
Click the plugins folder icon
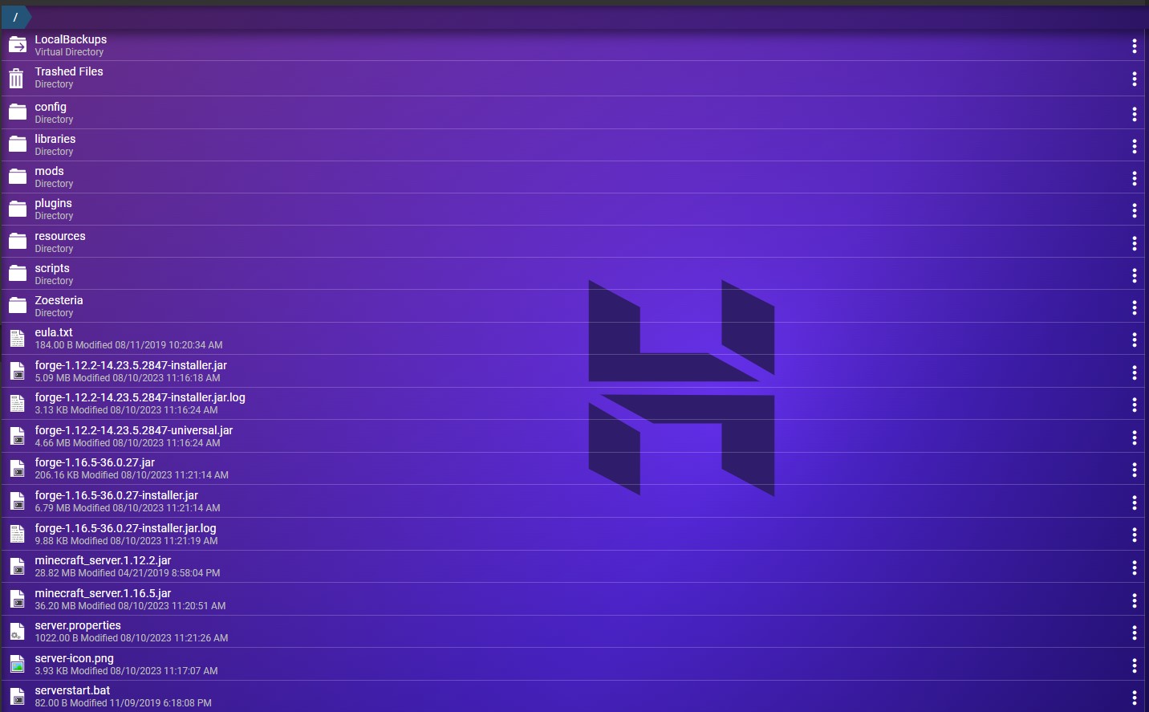[18, 210]
